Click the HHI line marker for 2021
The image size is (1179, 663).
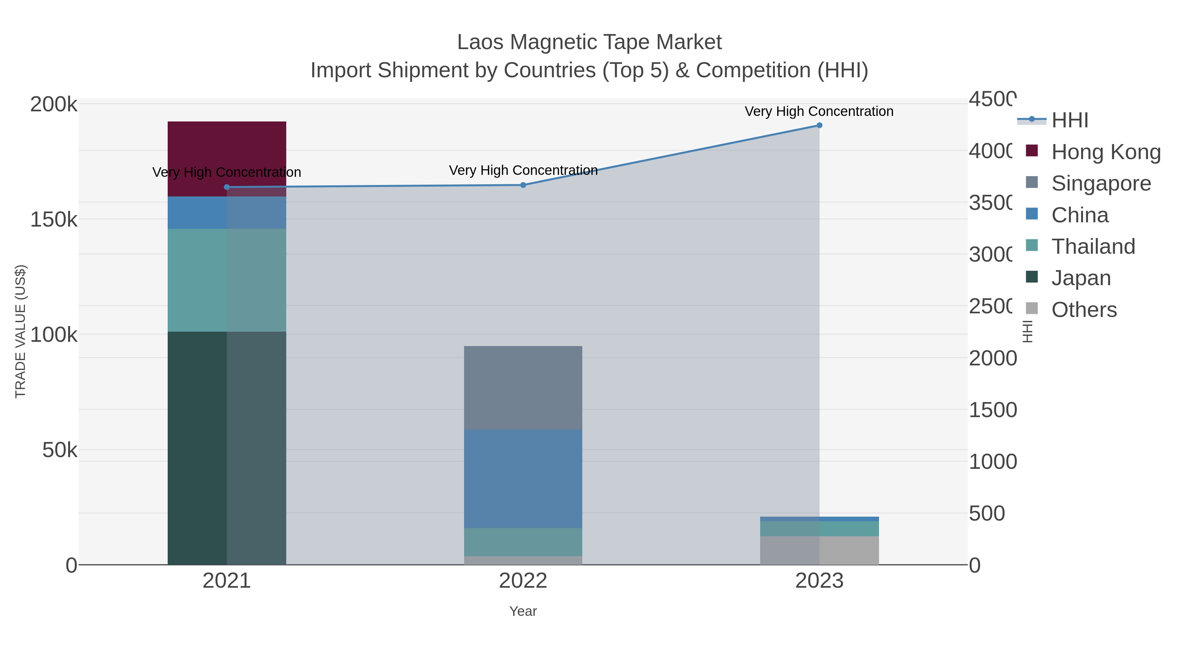227,187
